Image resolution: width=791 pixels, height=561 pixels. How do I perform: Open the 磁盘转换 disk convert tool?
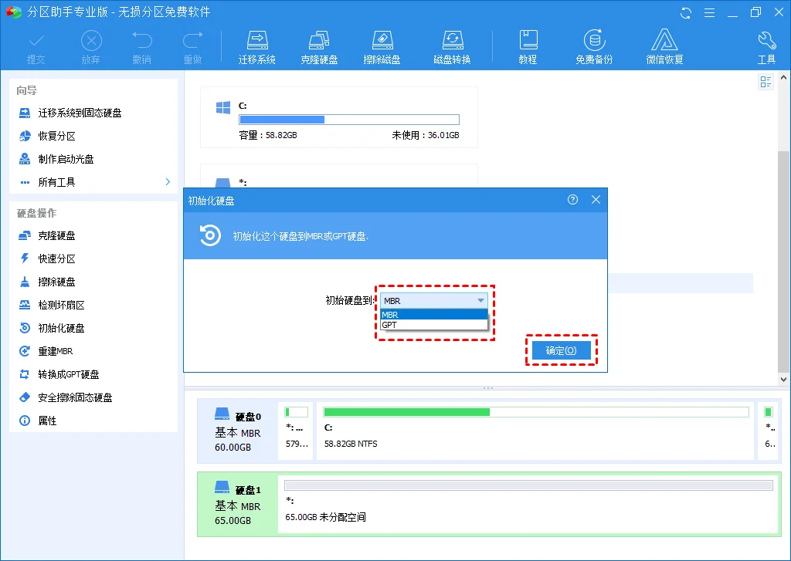[452, 48]
